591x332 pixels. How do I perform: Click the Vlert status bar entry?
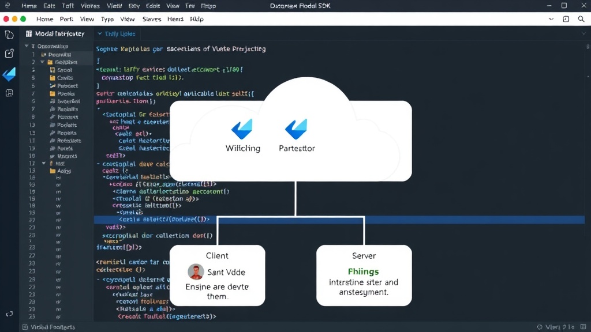coord(560,327)
